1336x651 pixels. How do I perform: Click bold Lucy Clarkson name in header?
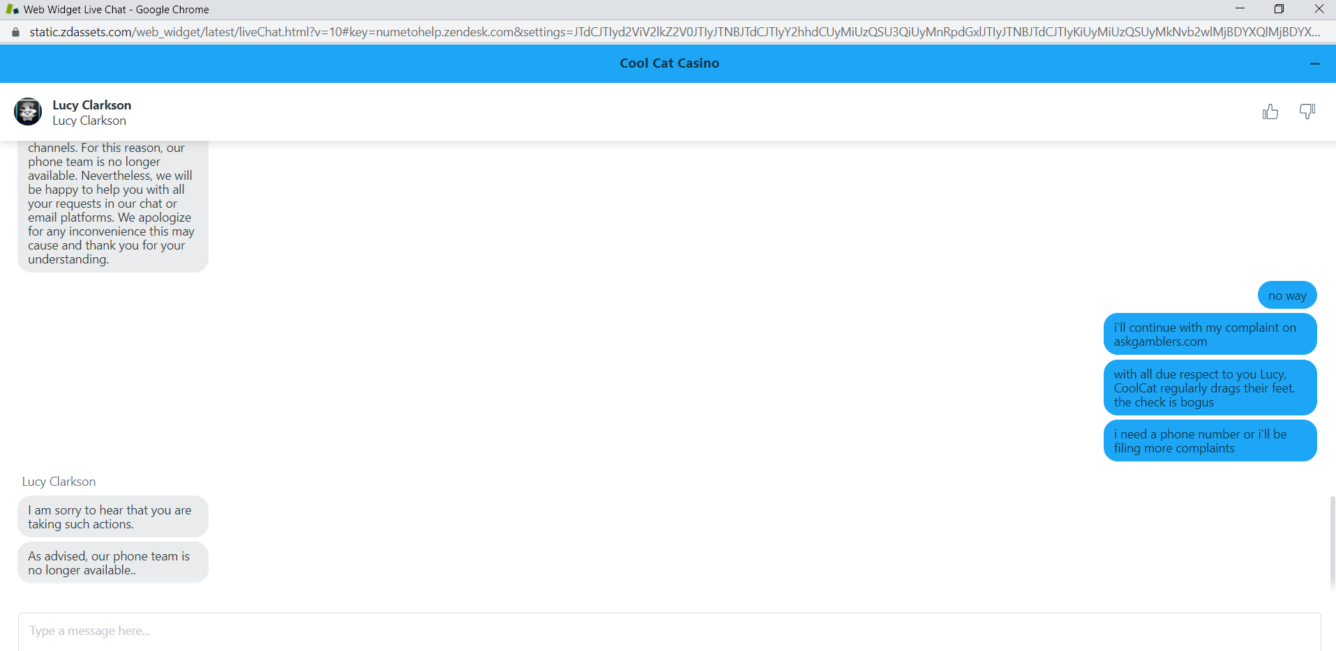pos(91,105)
